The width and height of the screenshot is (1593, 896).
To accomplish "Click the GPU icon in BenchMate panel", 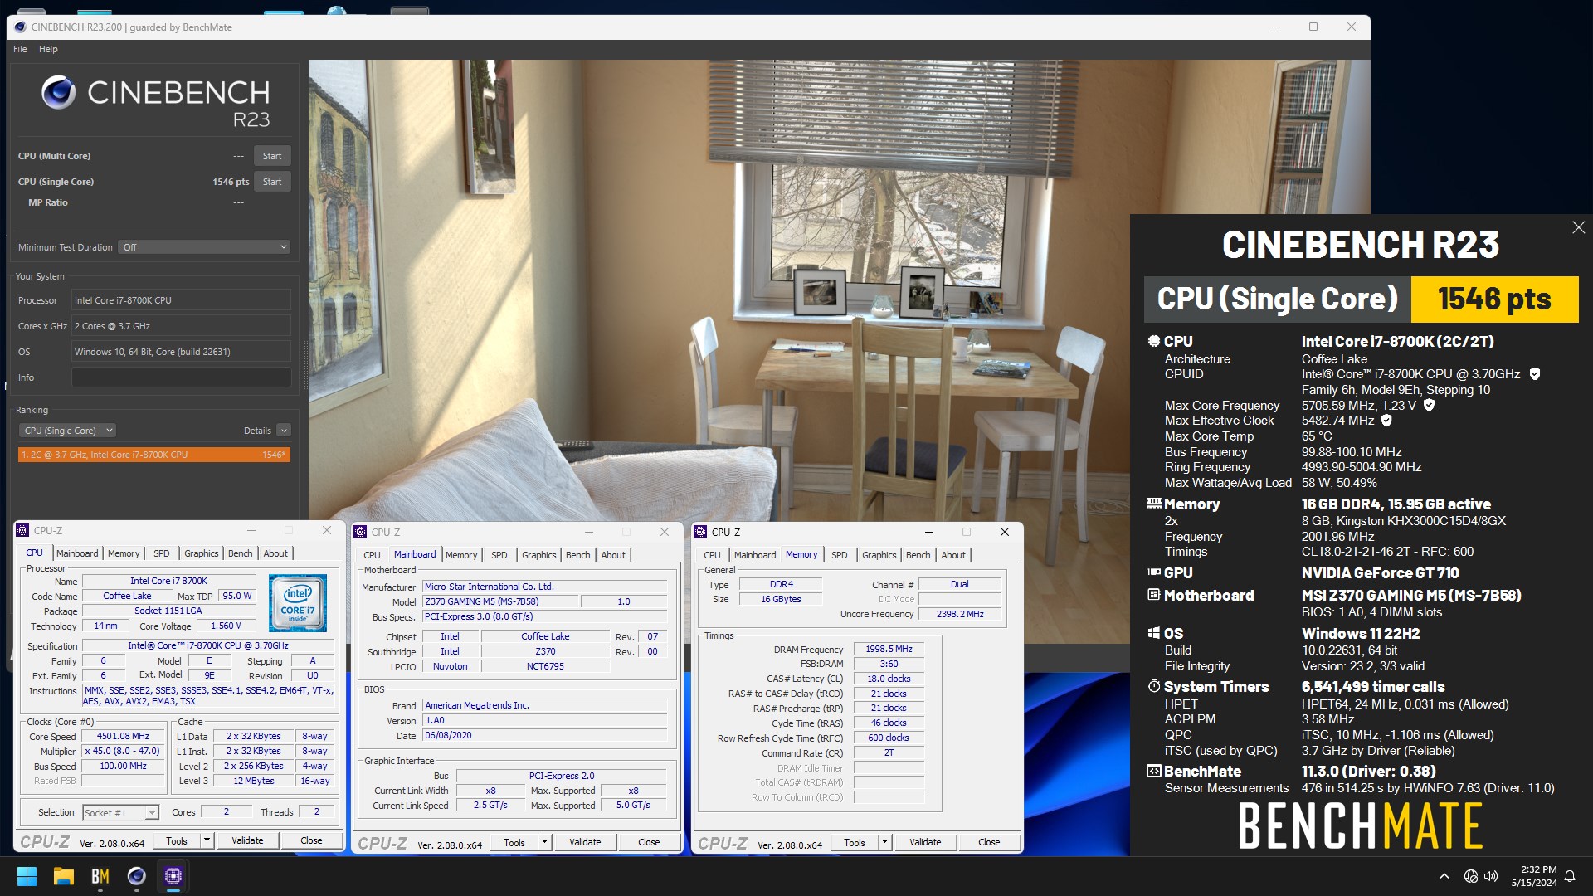I will pyautogui.click(x=1153, y=572).
